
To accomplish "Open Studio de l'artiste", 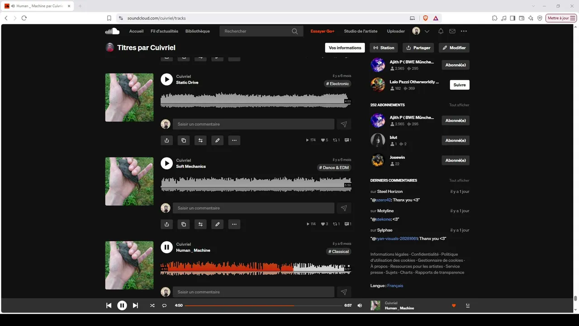I will click(x=361, y=31).
